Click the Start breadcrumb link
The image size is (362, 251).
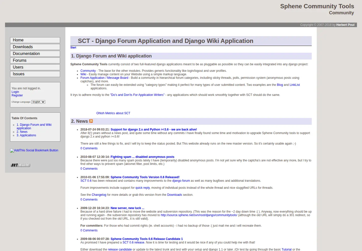(x=73, y=47)
